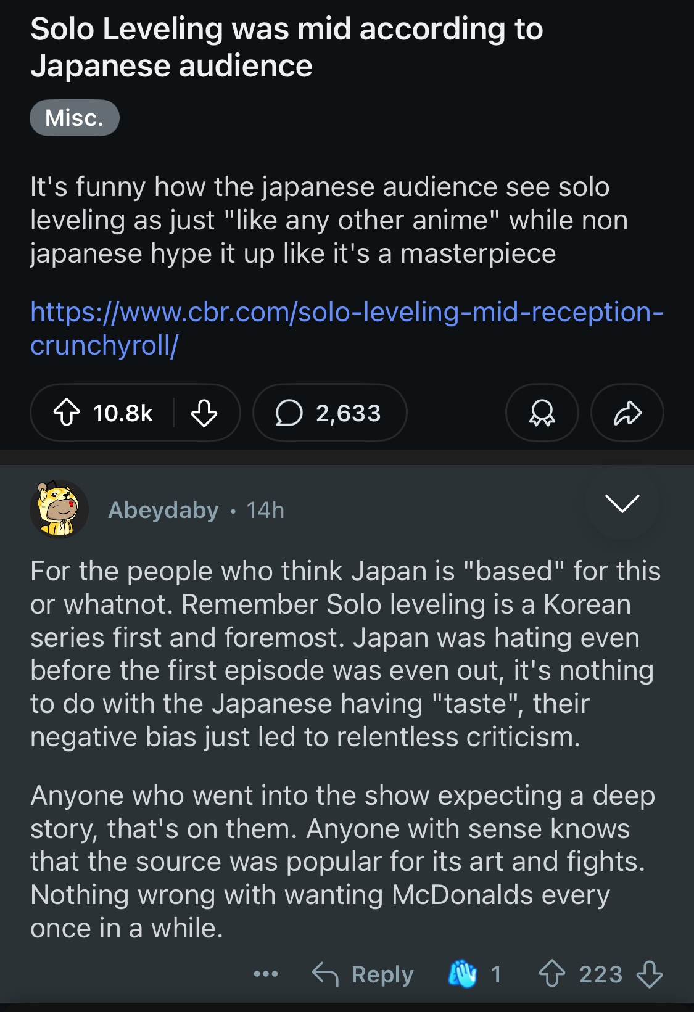The width and height of the screenshot is (694, 1012).
Task: Tap the post body text
Action: (x=328, y=220)
